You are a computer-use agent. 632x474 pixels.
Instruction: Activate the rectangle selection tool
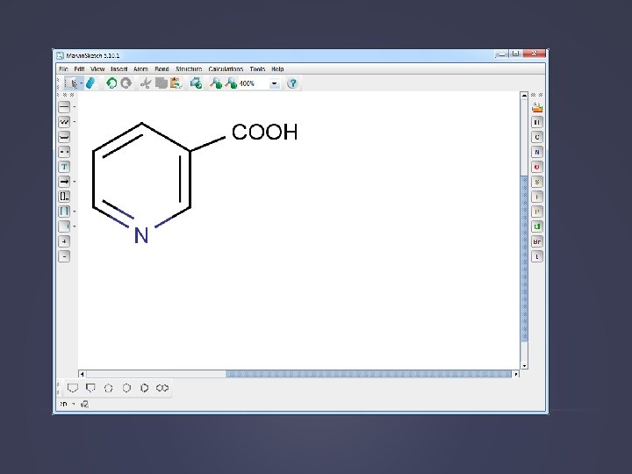tap(72, 83)
